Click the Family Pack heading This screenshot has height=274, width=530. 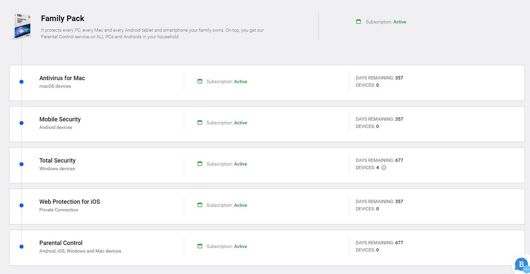pyautogui.click(x=63, y=19)
